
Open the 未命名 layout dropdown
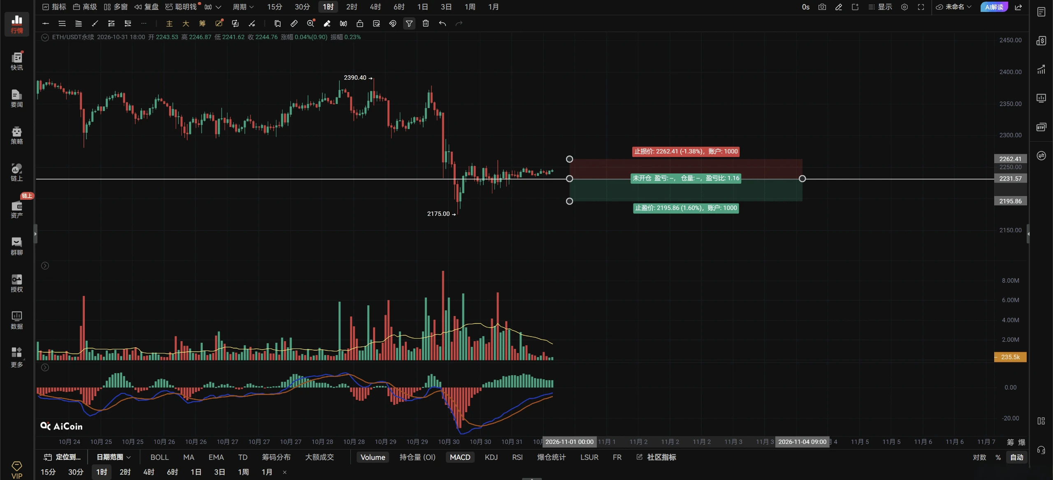click(x=953, y=7)
